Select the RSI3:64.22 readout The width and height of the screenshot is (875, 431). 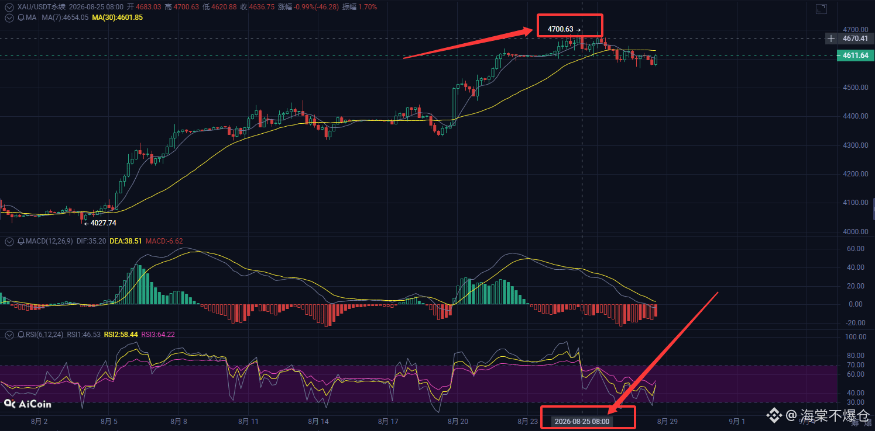[158, 335]
